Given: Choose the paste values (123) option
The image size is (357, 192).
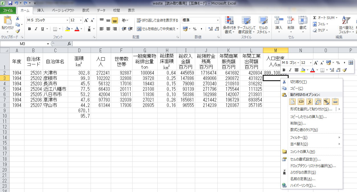Looking at the screenshot, I should coord(301,102).
